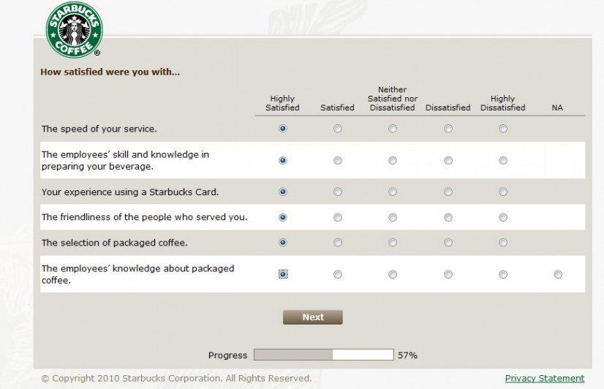Select Satisfied for friendliness of servers
Screen dimensions: 604x389
[x=337, y=218]
